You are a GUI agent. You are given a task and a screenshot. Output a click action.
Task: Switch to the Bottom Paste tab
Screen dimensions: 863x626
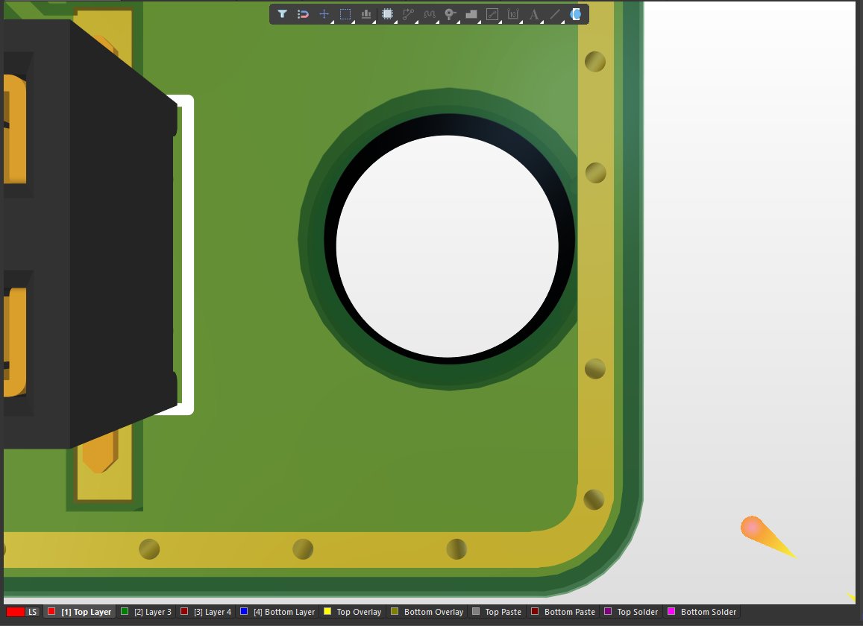click(x=564, y=612)
